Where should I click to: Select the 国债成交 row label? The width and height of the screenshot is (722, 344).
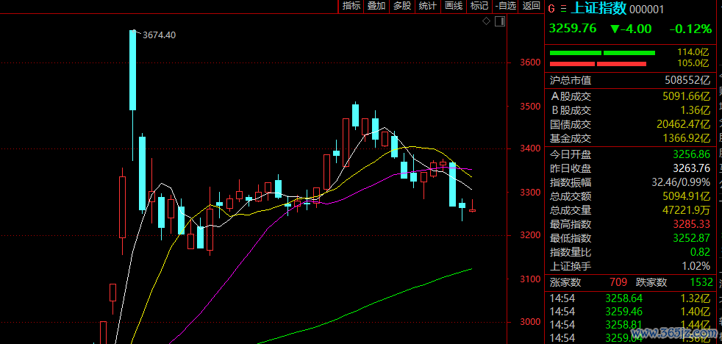[x=571, y=124]
